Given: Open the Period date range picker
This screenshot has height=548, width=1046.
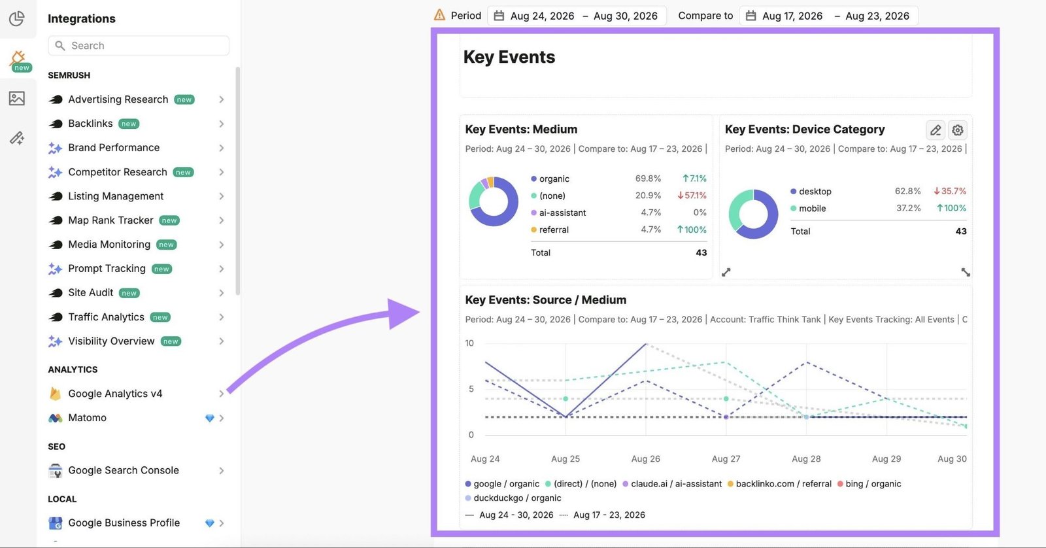Looking at the screenshot, I should [x=577, y=16].
